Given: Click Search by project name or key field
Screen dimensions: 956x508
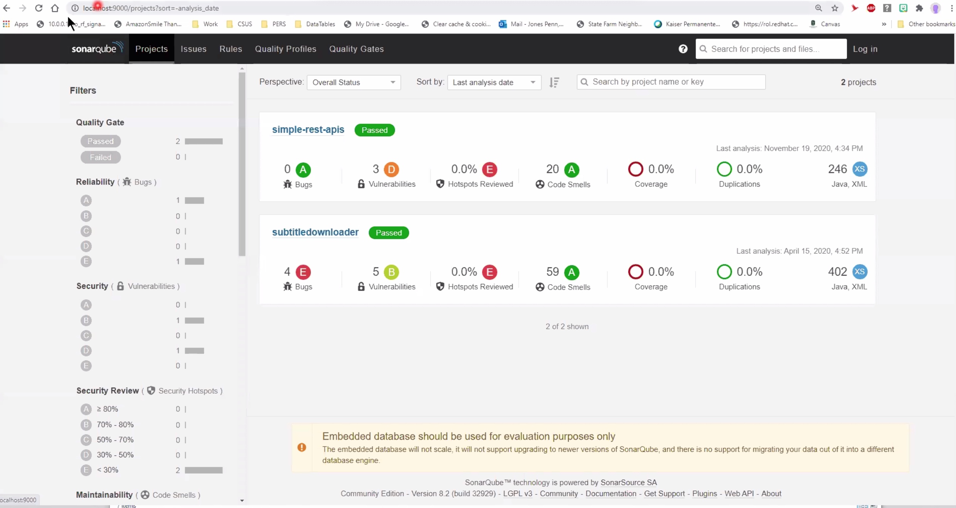Looking at the screenshot, I should (671, 82).
